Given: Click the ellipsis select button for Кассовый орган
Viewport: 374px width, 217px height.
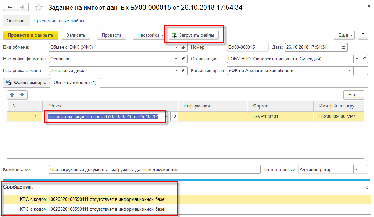Looking at the screenshot, I should pos(357,70).
